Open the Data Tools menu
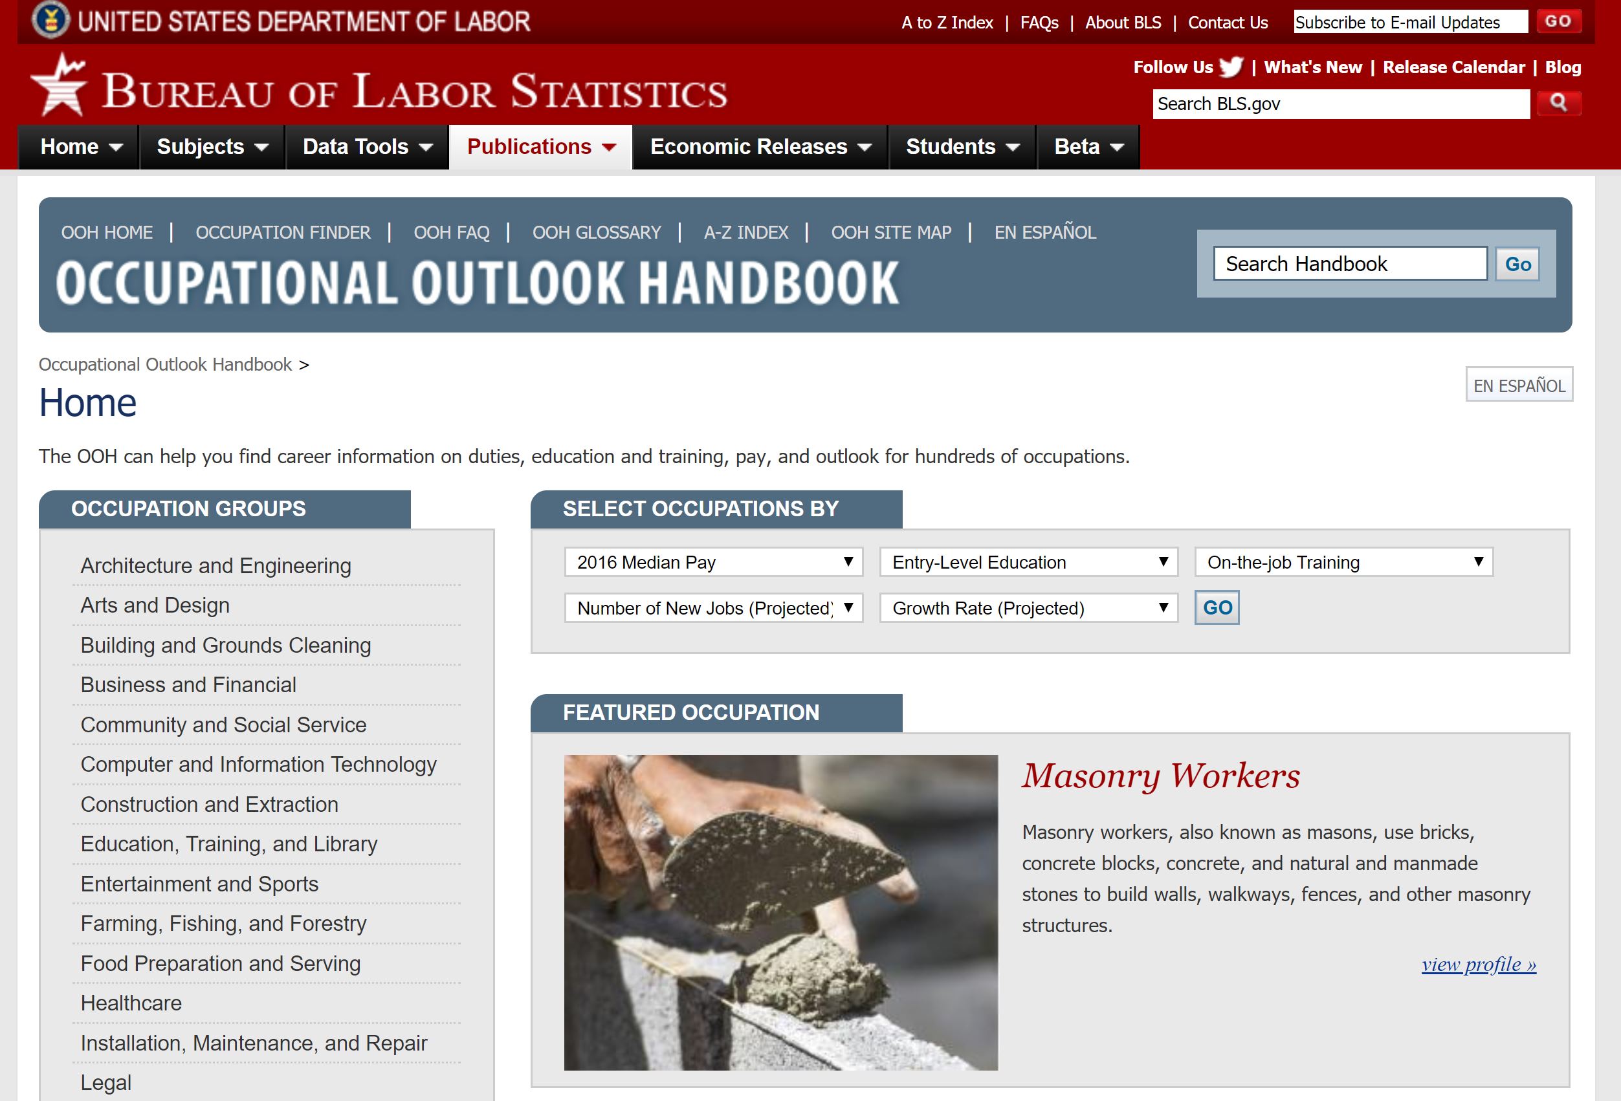1621x1101 pixels. (368, 147)
